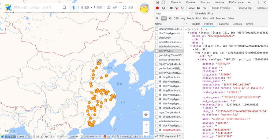Tick checkbox beside locator?rand request
Screen dimensions: 268x139
point(157,29)
